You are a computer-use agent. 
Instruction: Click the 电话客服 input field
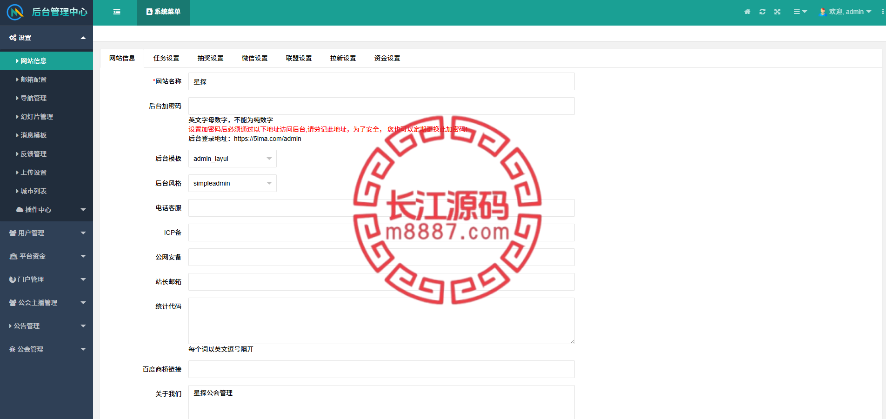(381, 208)
